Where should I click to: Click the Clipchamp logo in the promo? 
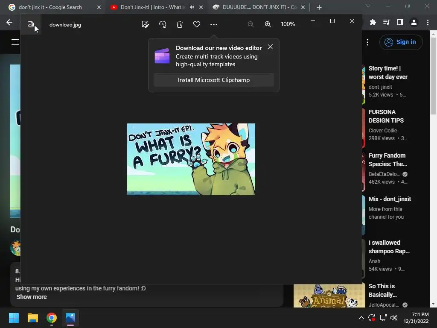point(162,56)
